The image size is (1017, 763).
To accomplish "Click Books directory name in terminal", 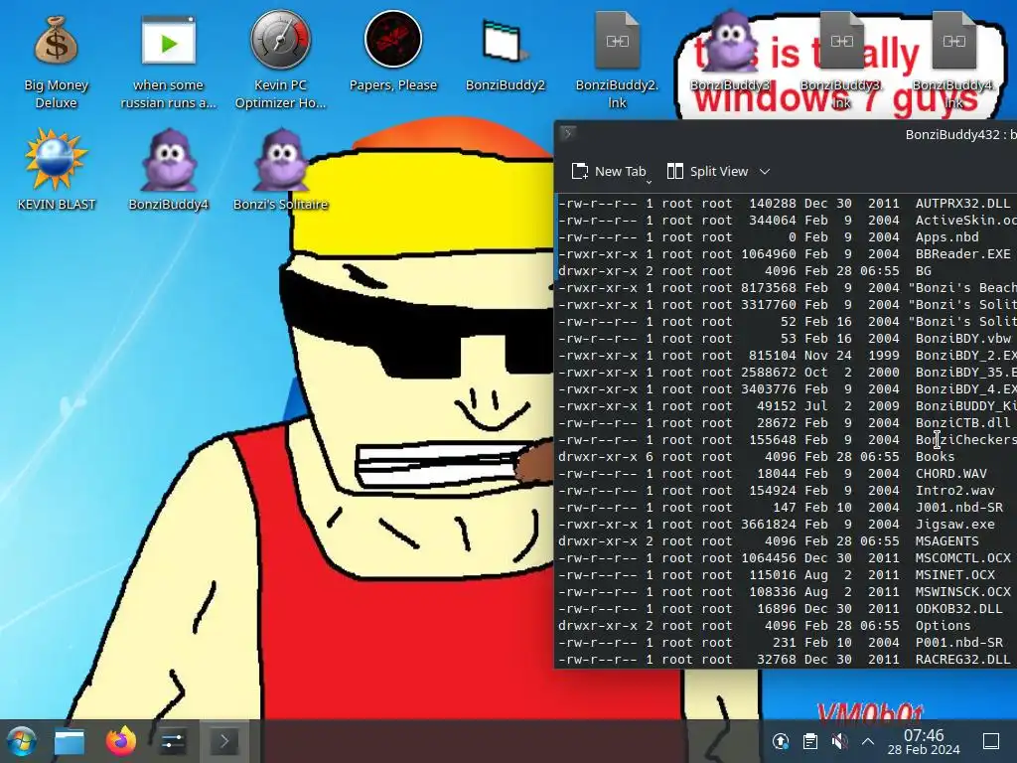I will point(935,456).
